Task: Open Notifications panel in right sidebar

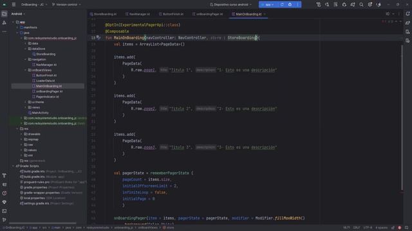Action: pyautogui.click(x=407, y=14)
